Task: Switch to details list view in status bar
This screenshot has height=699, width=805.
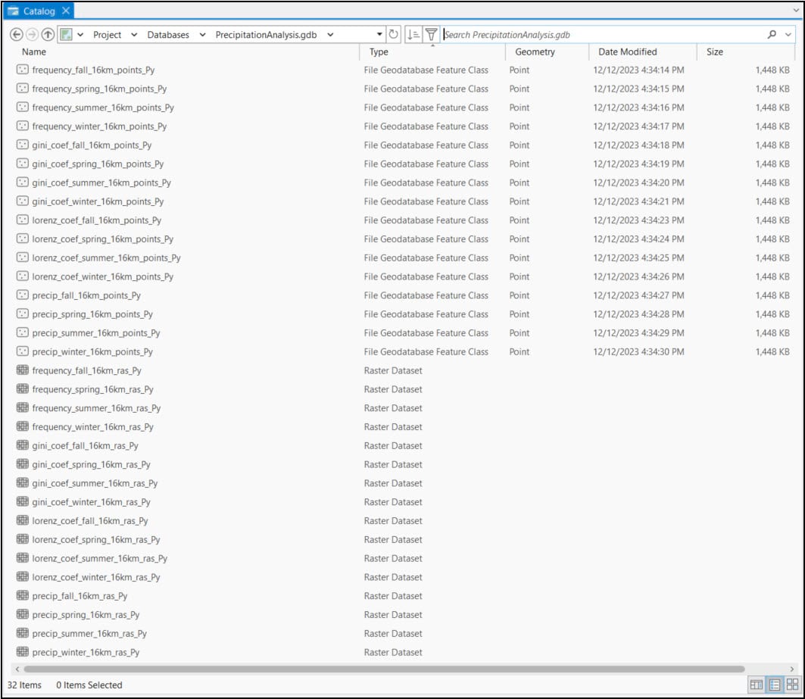Action: [775, 685]
